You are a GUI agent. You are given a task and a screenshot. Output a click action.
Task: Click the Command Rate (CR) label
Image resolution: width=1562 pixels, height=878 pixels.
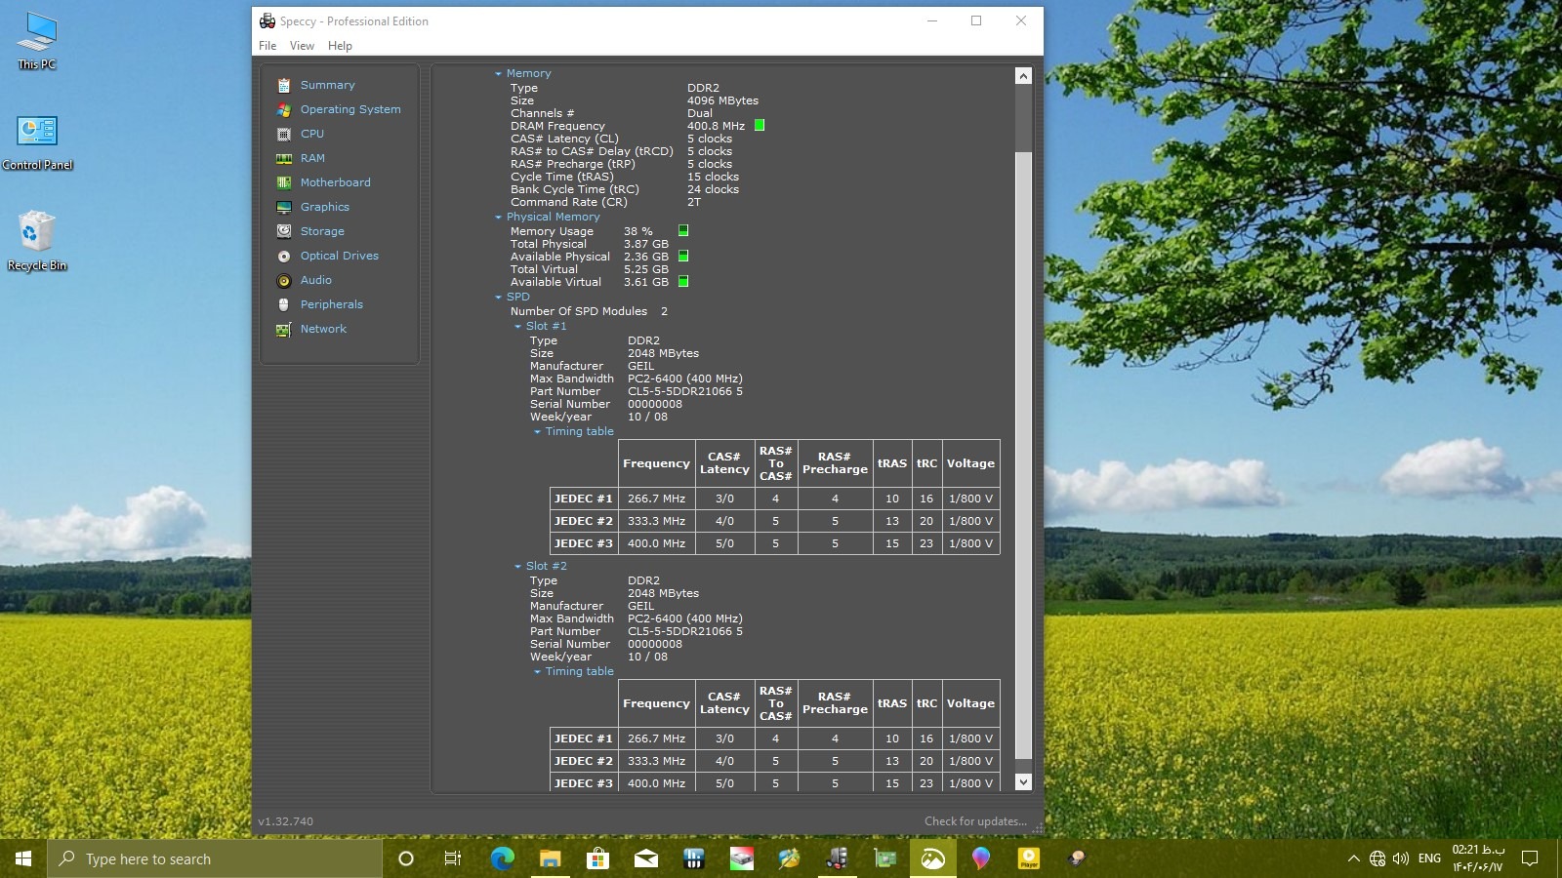click(x=569, y=202)
